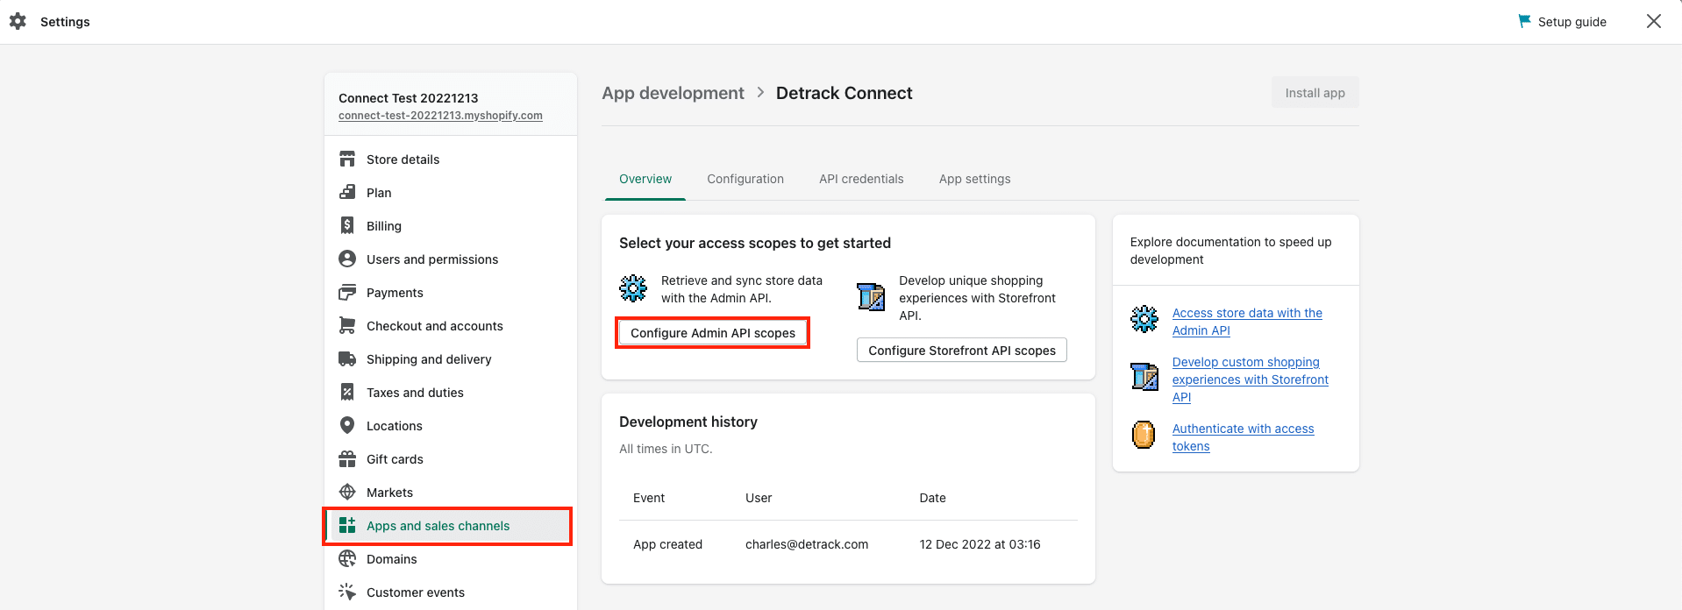Click the Users and permissions person icon

(347, 259)
